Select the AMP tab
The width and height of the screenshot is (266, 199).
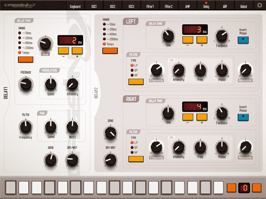[x=187, y=6]
